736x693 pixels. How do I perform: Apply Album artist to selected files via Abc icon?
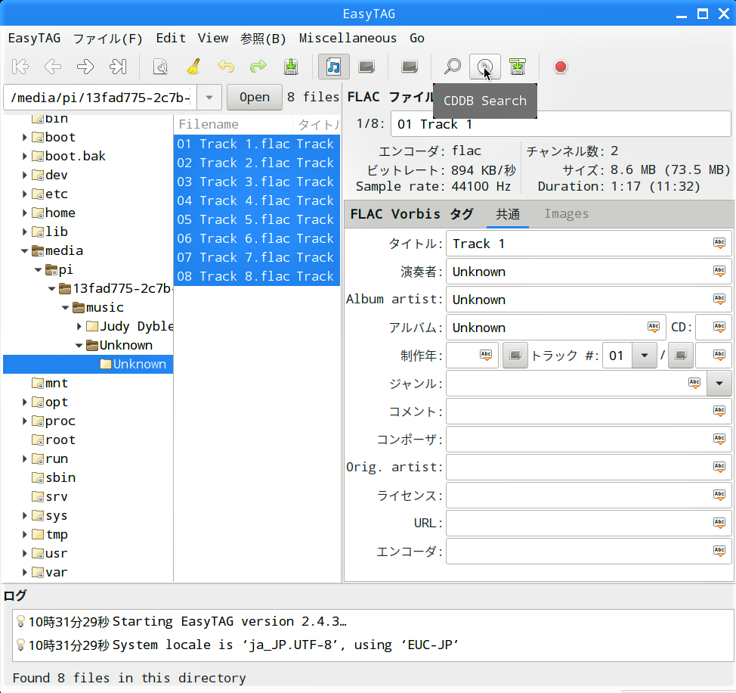pyautogui.click(x=719, y=300)
